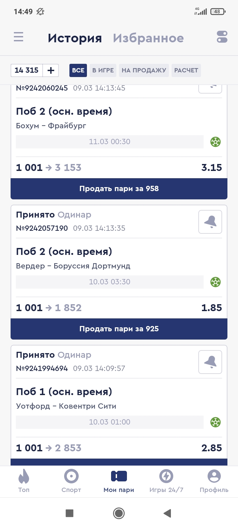Tap football icon on Уотфорд – Ковентри Сити bet
This screenshot has height=529, width=238.
coord(216,422)
